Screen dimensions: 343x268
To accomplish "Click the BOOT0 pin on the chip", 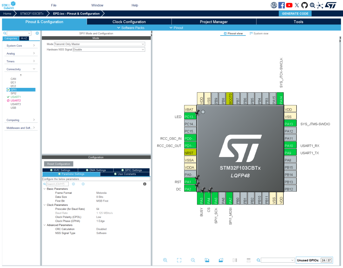I will click(230, 99).
